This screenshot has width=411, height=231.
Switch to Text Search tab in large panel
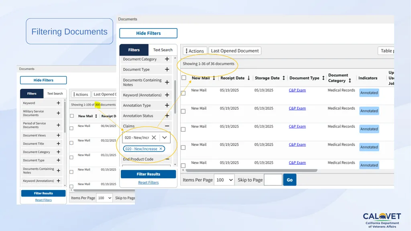pyautogui.click(x=163, y=50)
